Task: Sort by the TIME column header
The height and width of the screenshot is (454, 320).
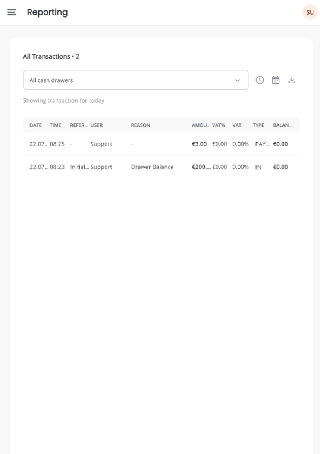Action: [55, 125]
